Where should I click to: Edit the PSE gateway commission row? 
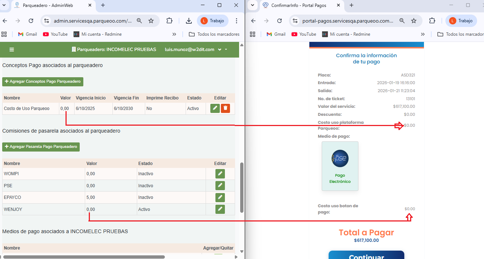(x=220, y=186)
